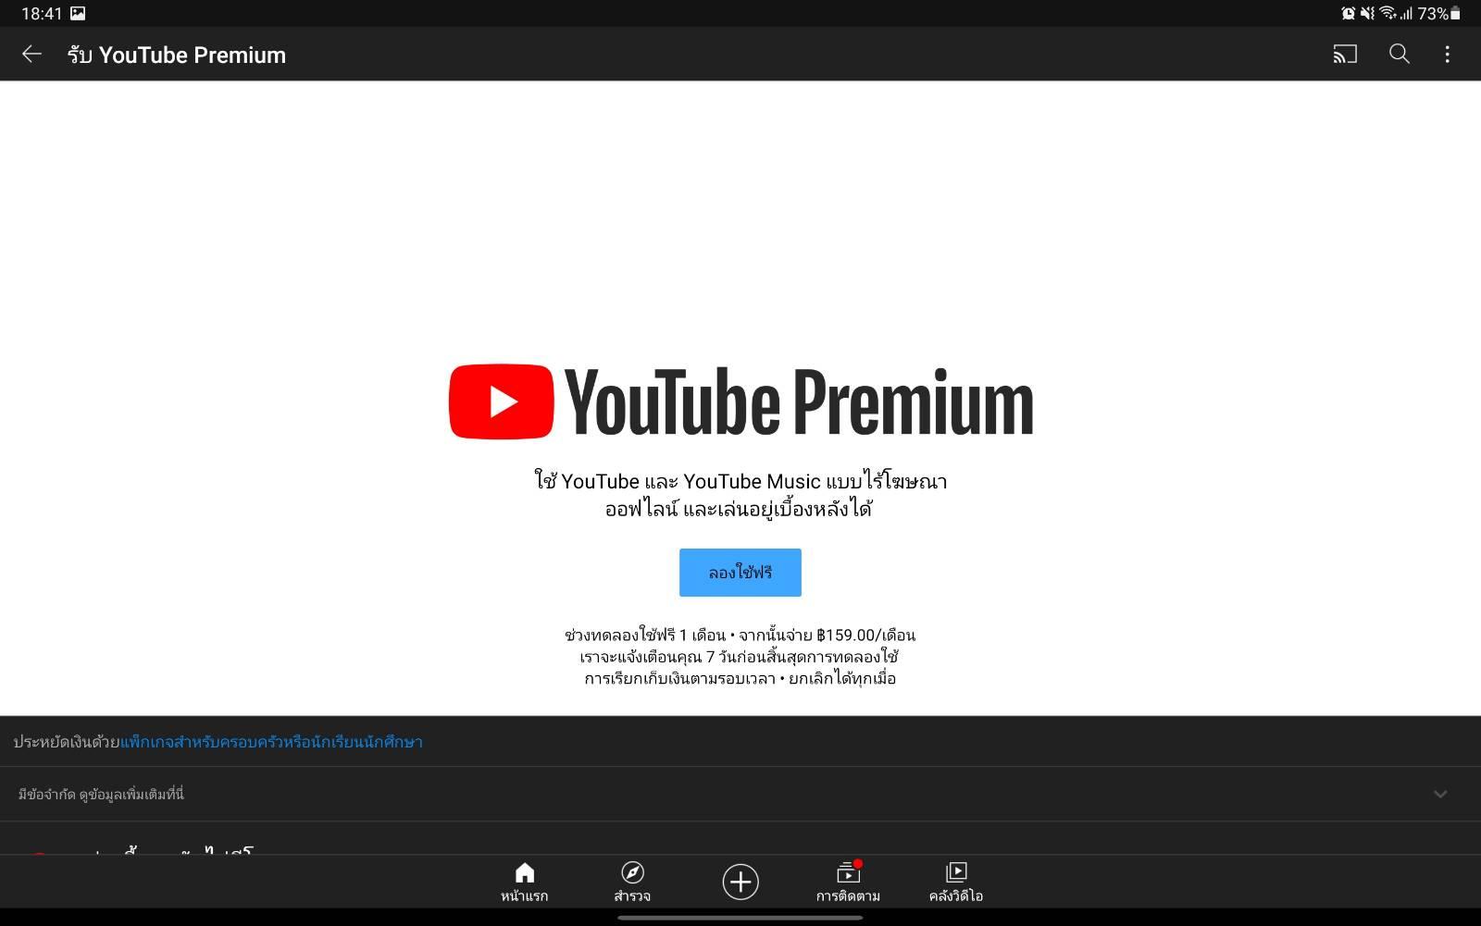Click the Wi-Fi status icon

pos(1388,13)
